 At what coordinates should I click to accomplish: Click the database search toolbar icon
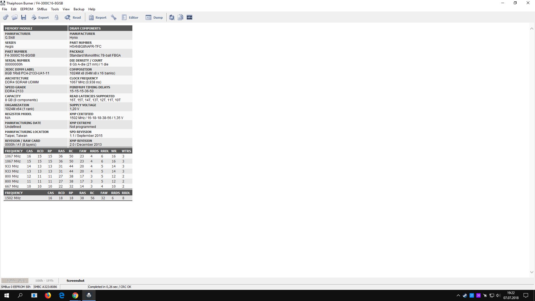(x=172, y=17)
